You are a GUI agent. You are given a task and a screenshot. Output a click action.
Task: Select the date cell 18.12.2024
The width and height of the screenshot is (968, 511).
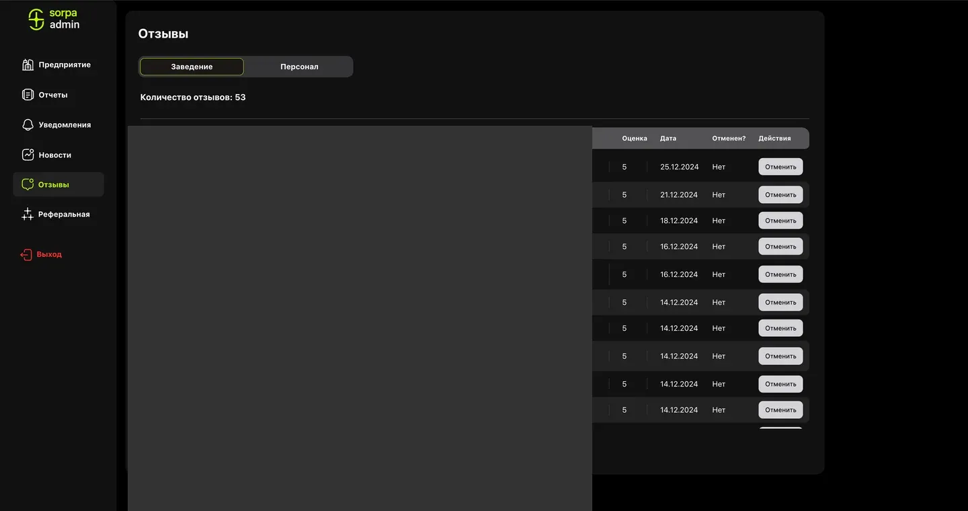(x=679, y=221)
